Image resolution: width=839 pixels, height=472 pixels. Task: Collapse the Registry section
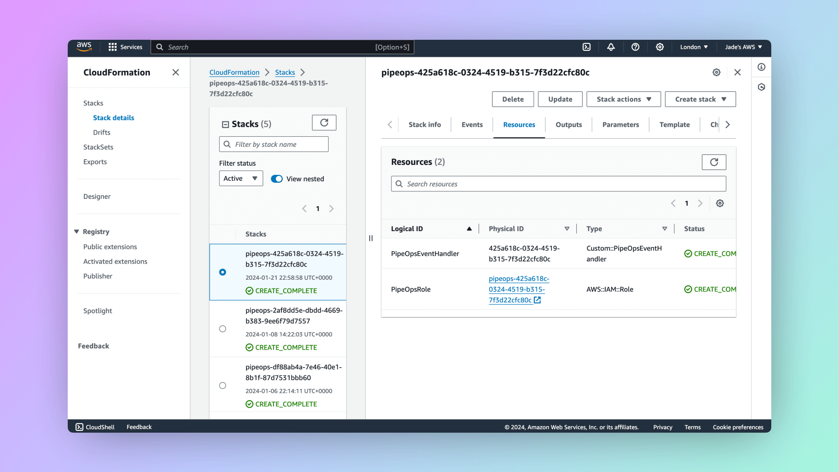76,232
